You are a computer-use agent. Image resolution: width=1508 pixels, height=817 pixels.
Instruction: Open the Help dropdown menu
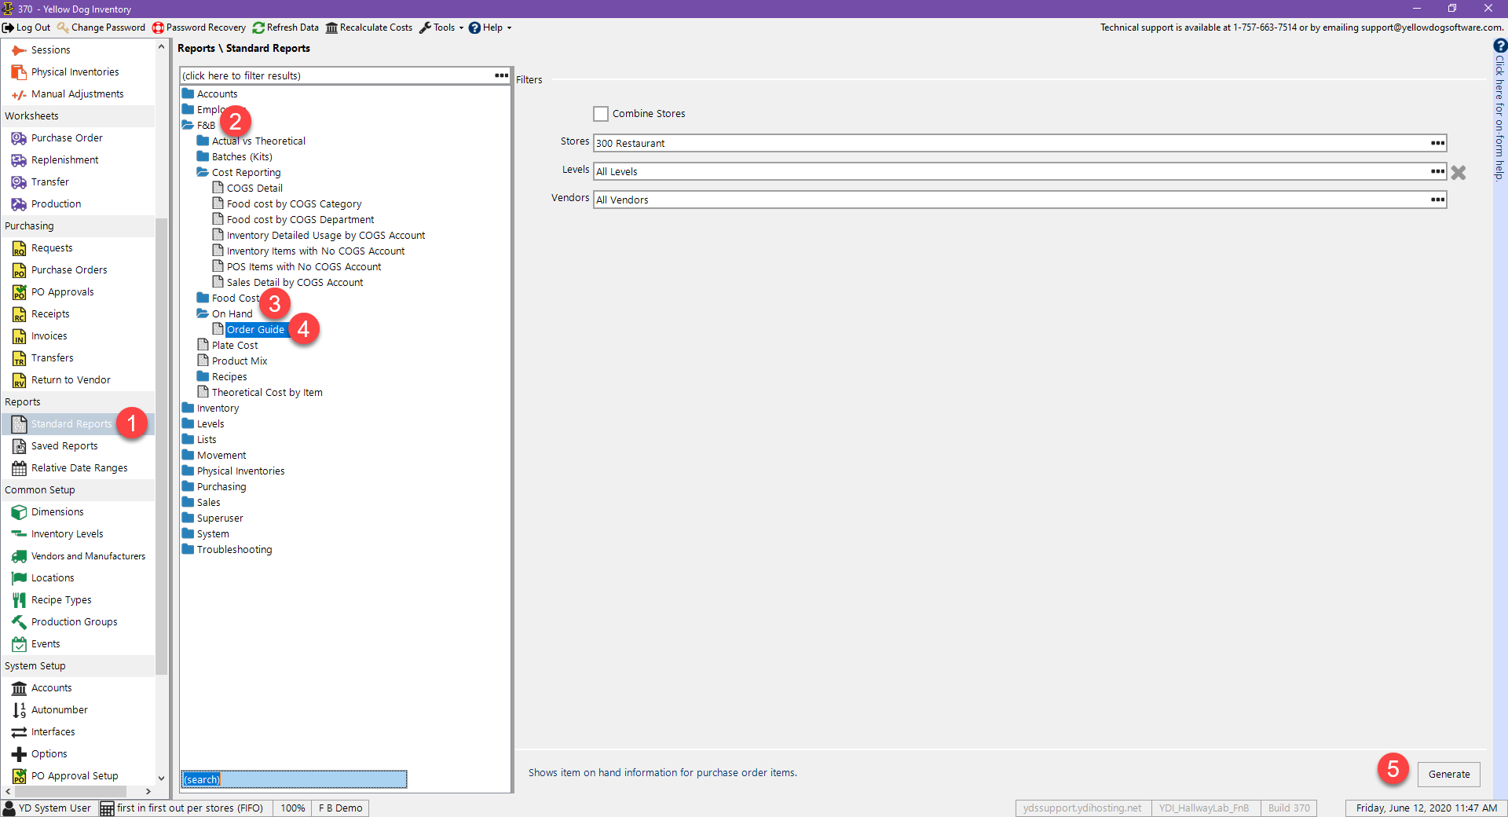(490, 27)
